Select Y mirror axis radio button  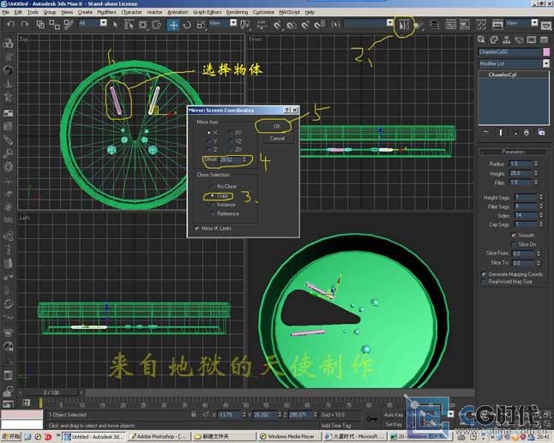208,141
